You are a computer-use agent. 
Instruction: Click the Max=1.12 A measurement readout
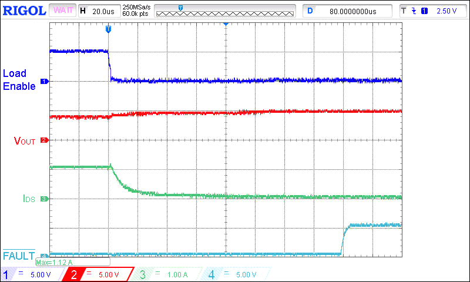(55, 263)
